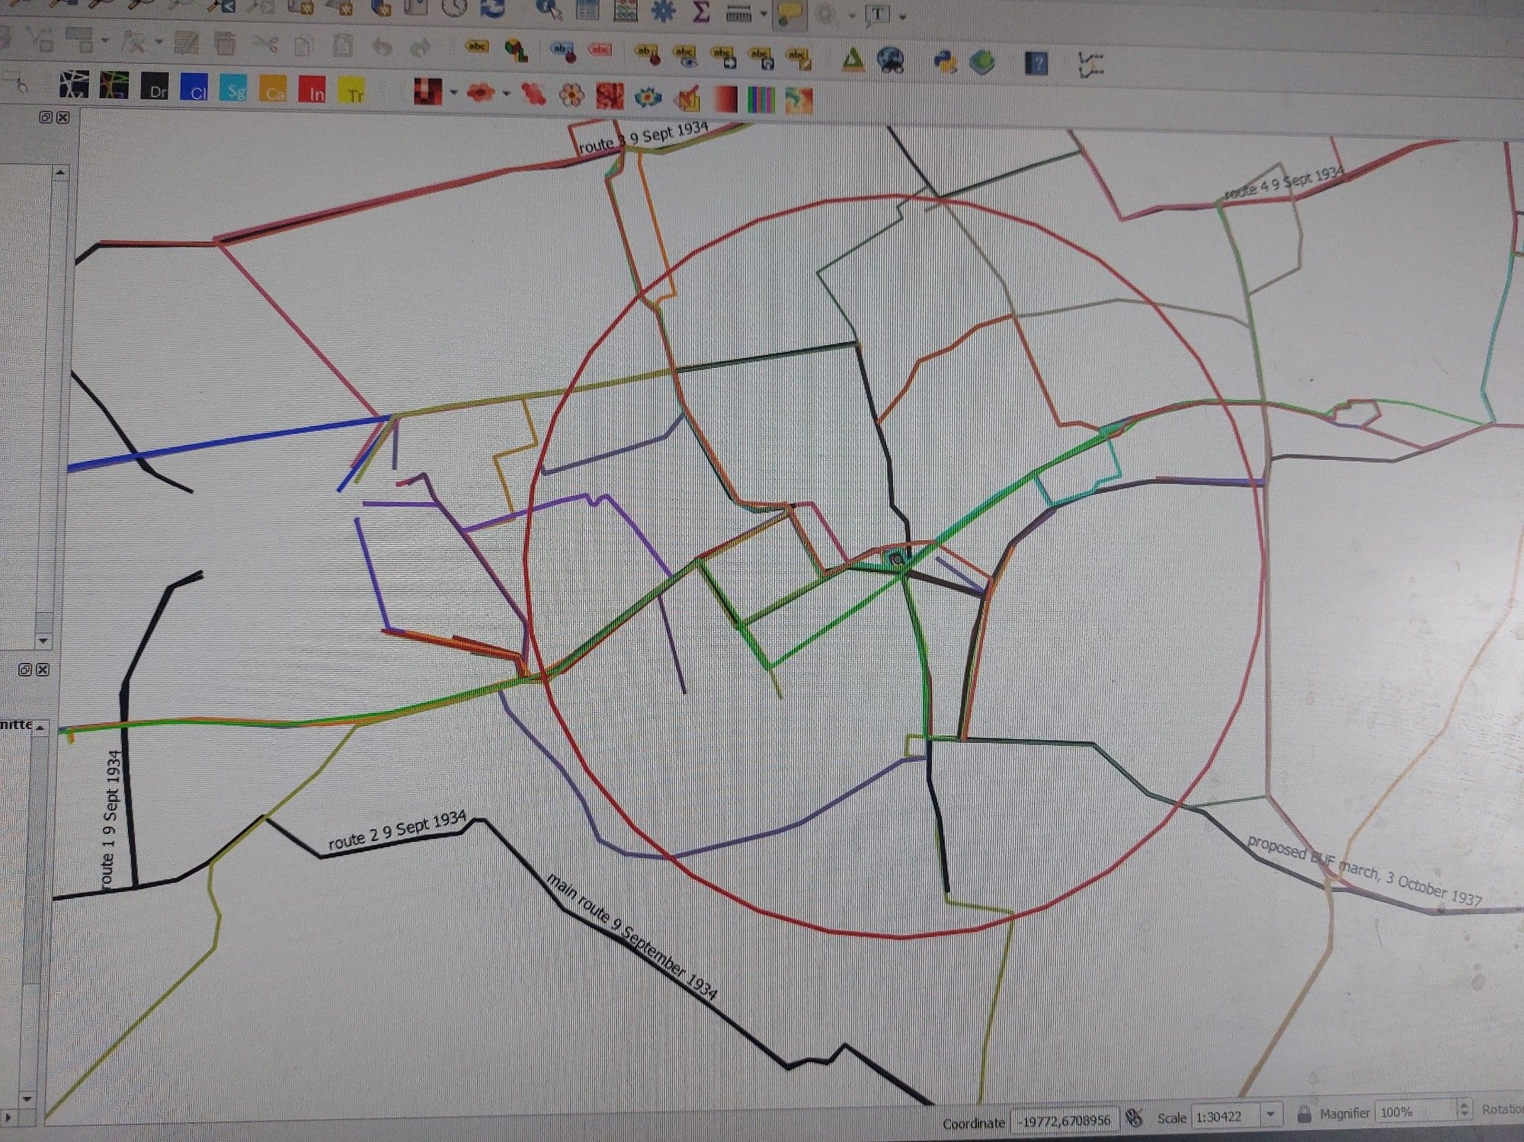Click the 'route 1 9 Sept 1934' label
This screenshot has height=1142, width=1524.
(110, 820)
